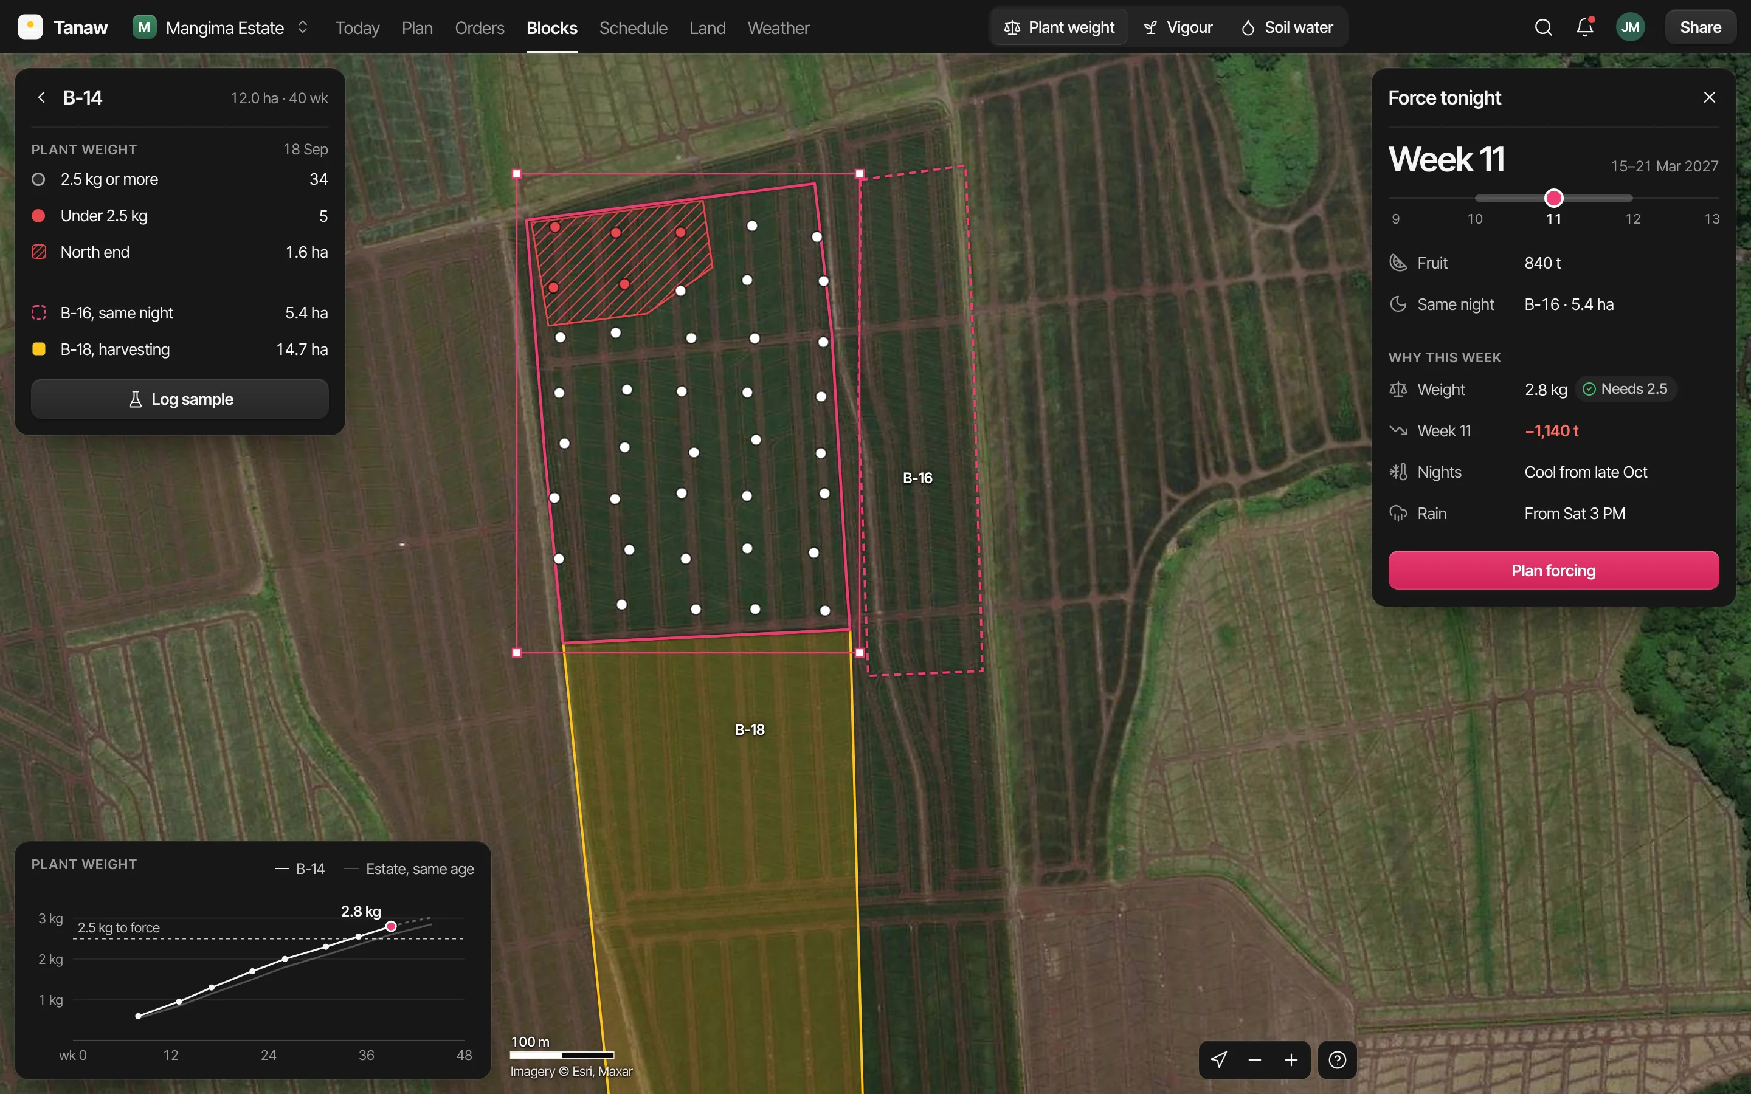Screen dimensions: 1751x1094
Task: Zoom out the map
Action: click(x=1255, y=1060)
